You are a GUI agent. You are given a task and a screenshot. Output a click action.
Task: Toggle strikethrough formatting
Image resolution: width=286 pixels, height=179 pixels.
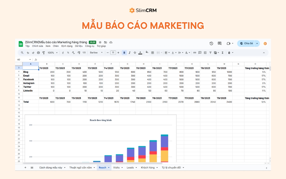(135, 53)
